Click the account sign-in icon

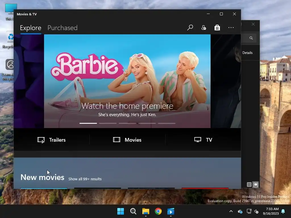[x=203, y=28]
